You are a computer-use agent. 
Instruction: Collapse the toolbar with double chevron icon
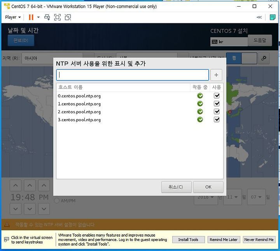pos(259,17)
